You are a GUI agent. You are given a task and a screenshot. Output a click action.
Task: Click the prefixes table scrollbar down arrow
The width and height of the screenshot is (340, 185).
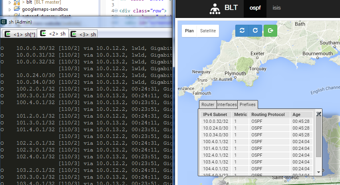(x=318, y=172)
